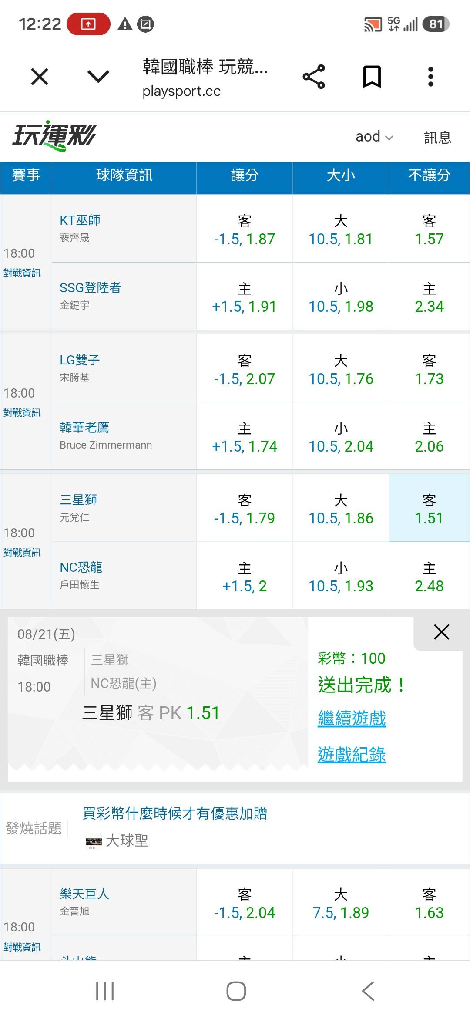Click the 繼續遊戲 link
The height and width of the screenshot is (1019, 470).
[x=352, y=719]
